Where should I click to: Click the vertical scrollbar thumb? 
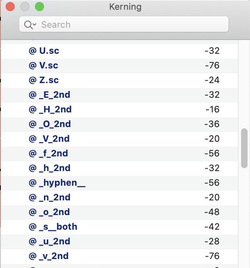coord(244,148)
